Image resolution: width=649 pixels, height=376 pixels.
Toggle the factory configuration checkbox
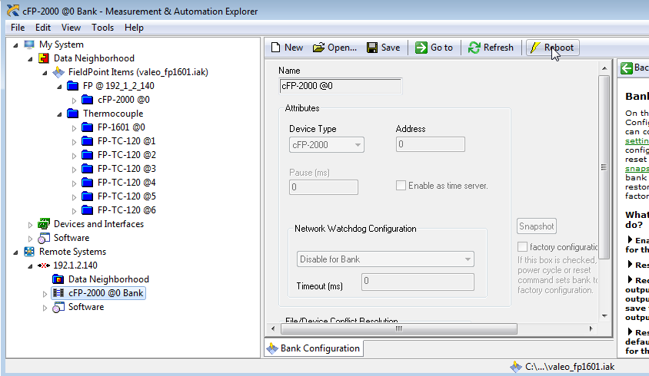click(522, 246)
